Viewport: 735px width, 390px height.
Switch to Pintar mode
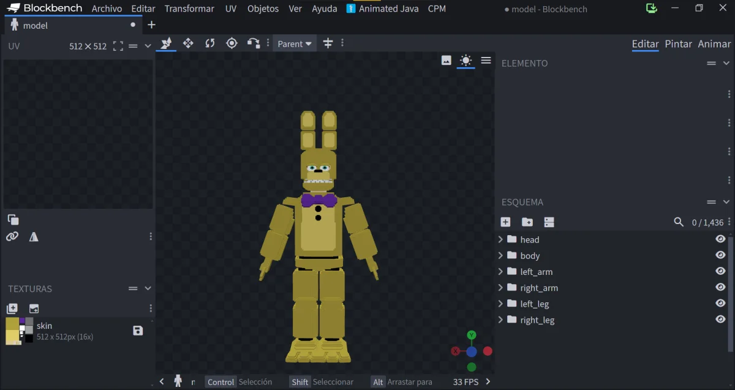pyautogui.click(x=679, y=44)
